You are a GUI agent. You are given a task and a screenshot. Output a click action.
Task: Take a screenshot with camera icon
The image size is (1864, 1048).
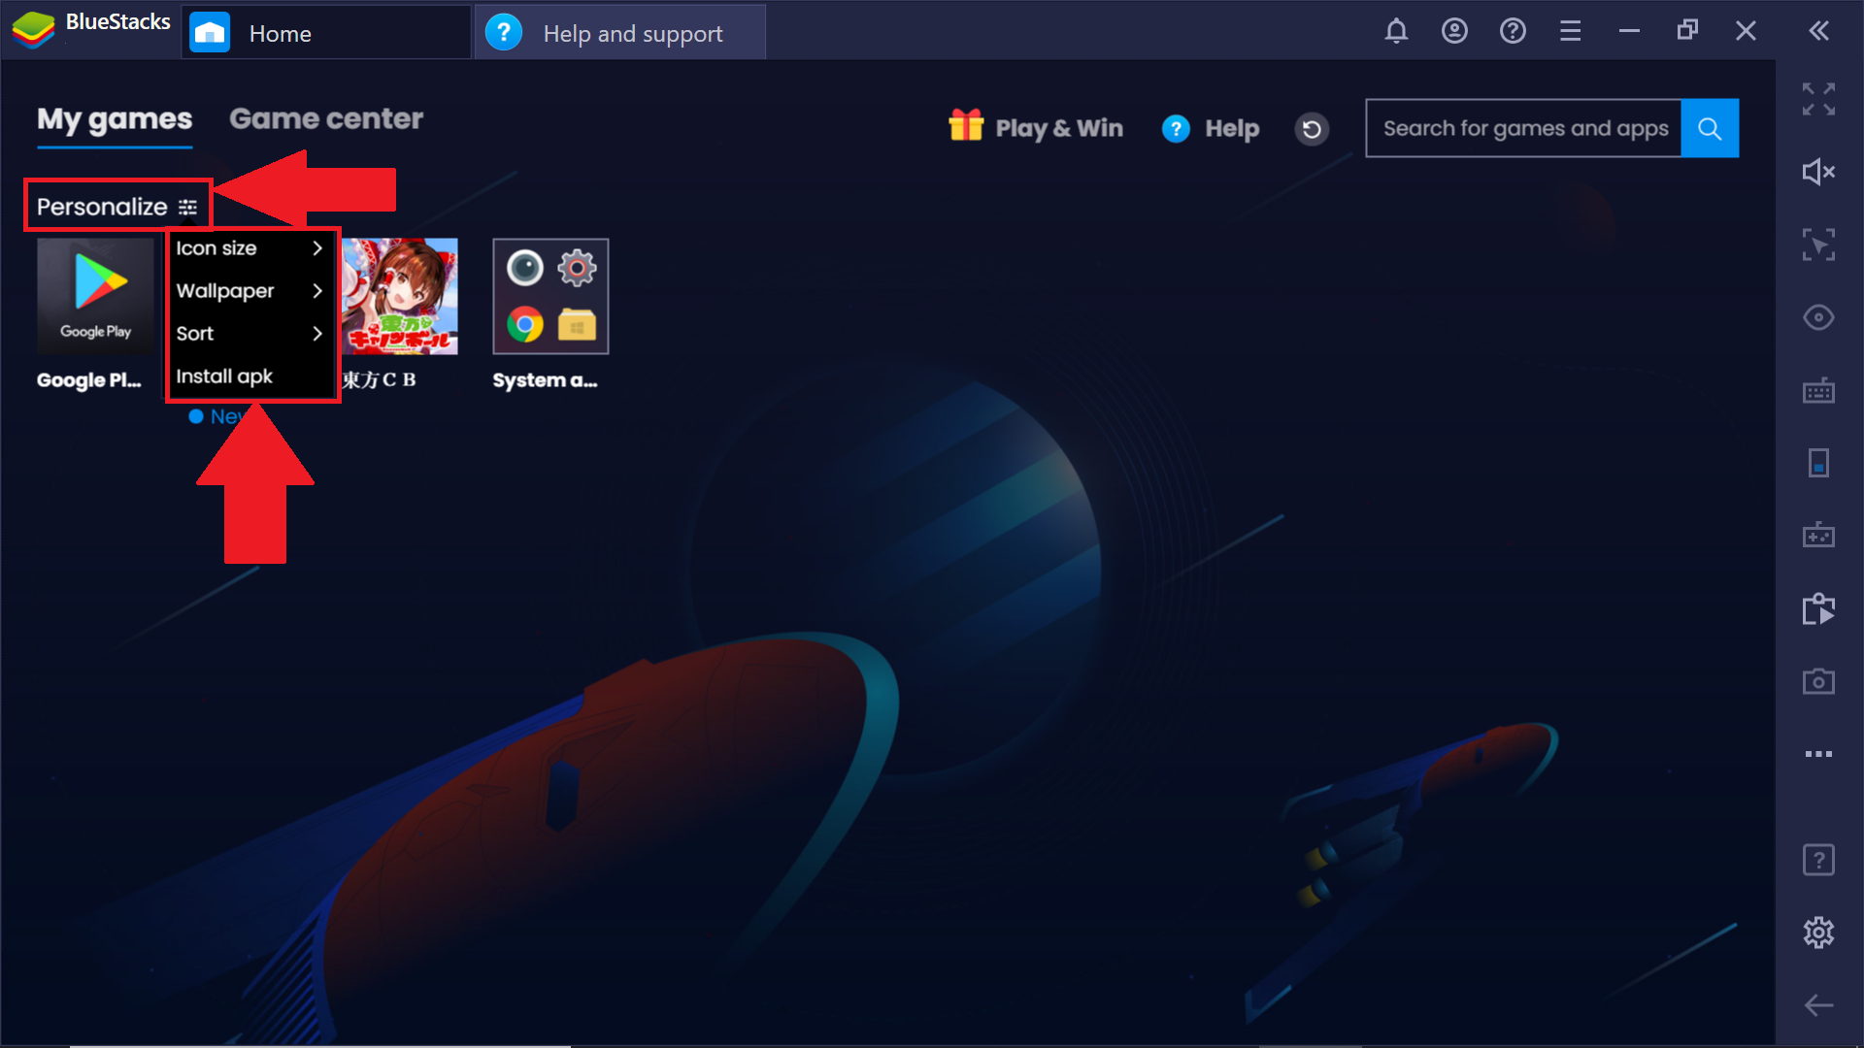1818,681
